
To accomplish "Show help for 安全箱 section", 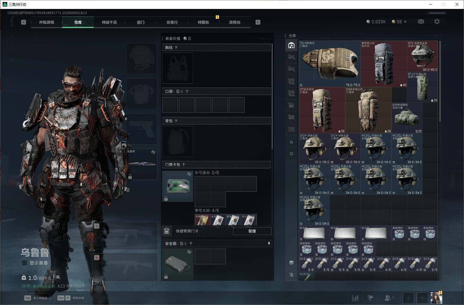I will pos(191,244).
